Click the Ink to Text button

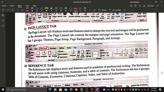point(129,10)
